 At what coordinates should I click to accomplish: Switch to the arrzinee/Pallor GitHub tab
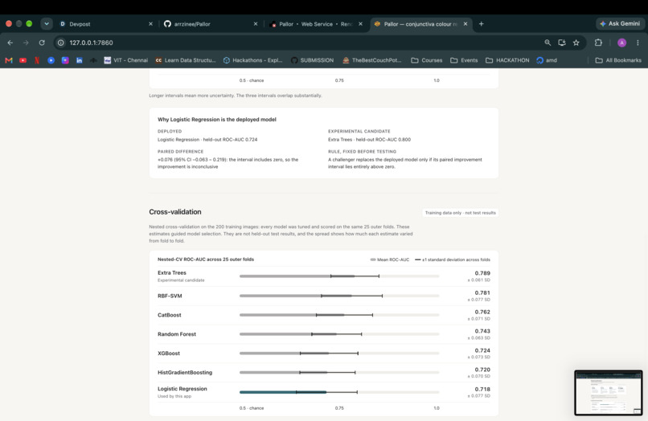pos(211,24)
